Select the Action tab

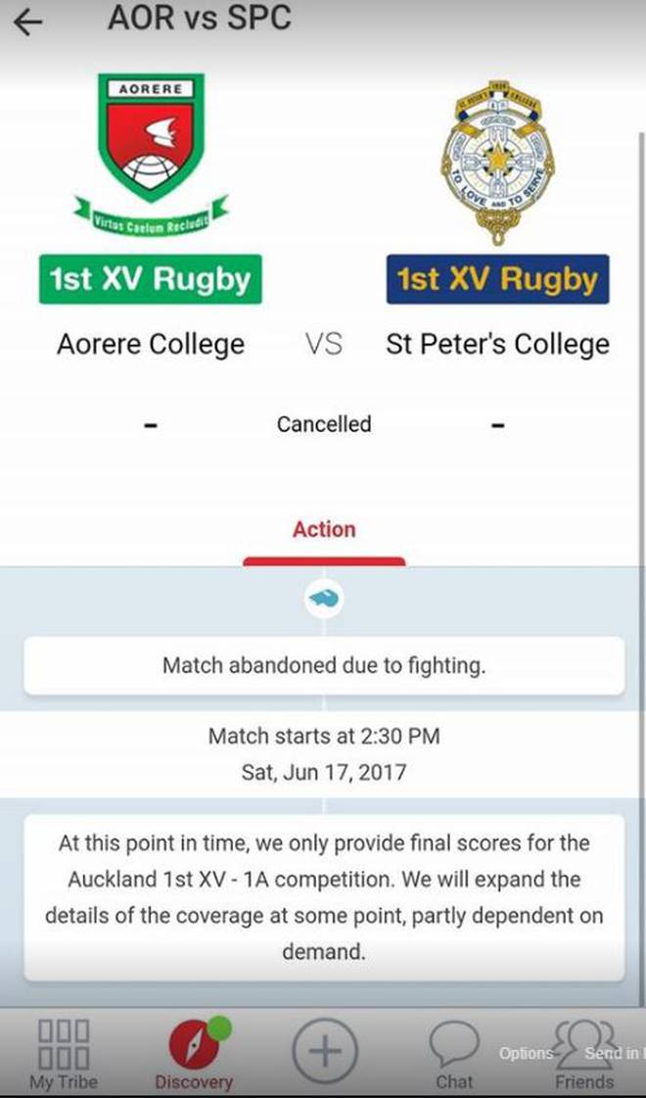point(324,529)
